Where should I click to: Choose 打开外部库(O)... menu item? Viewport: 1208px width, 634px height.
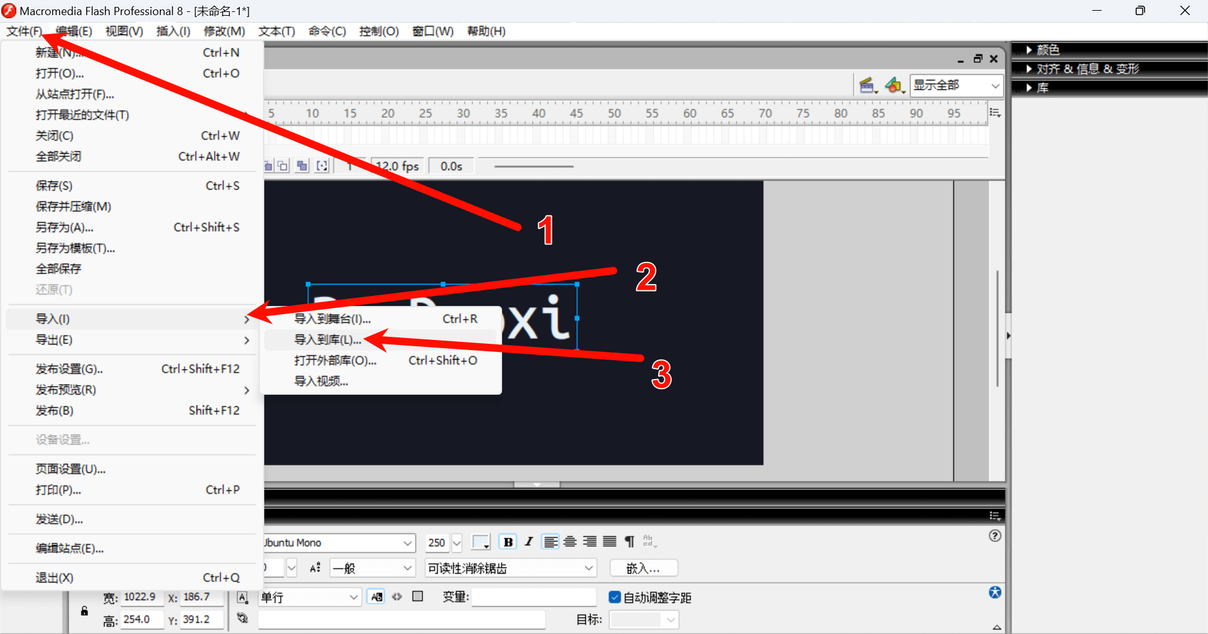click(x=381, y=361)
